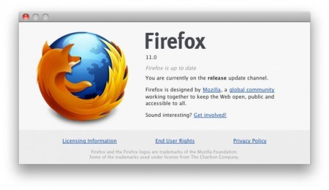Viewport: 329px width, 190px height.
Task: Select the 11.0 version number
Action: point(151,58)
